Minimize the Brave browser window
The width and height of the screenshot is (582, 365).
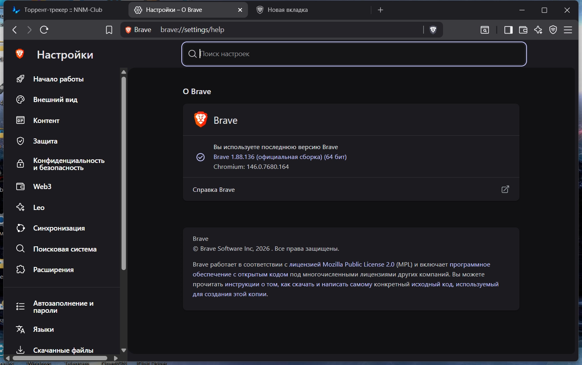click(522, 10)
